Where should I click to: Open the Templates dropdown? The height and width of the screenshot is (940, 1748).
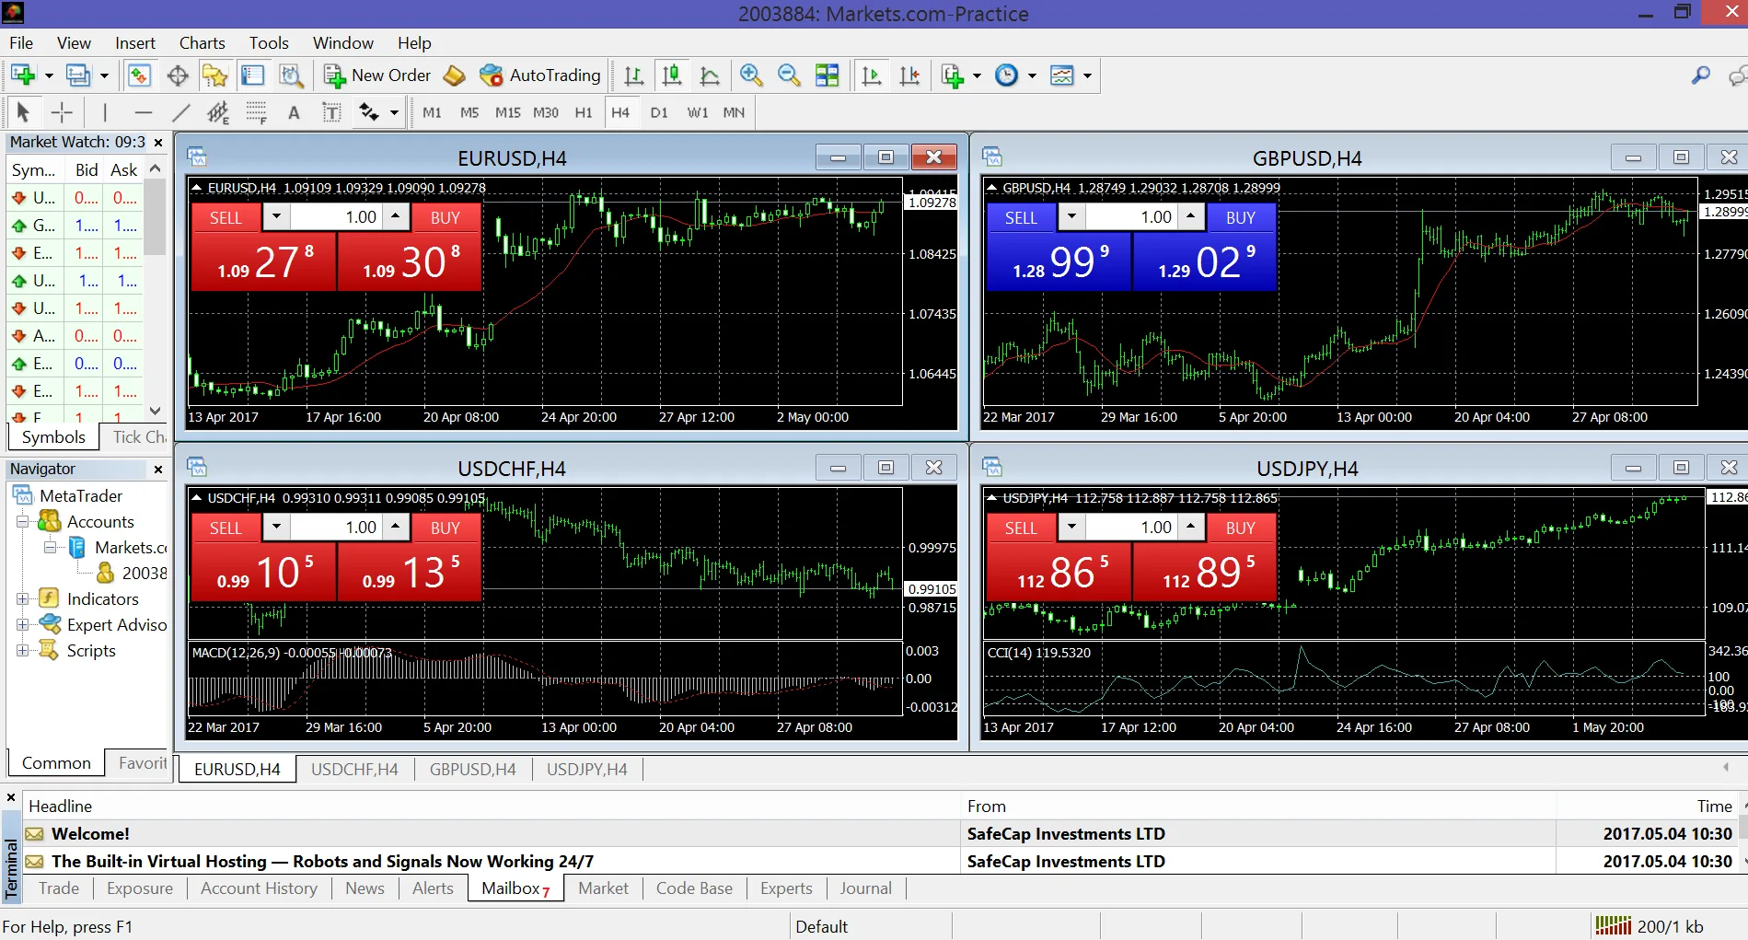[1087, 75]
